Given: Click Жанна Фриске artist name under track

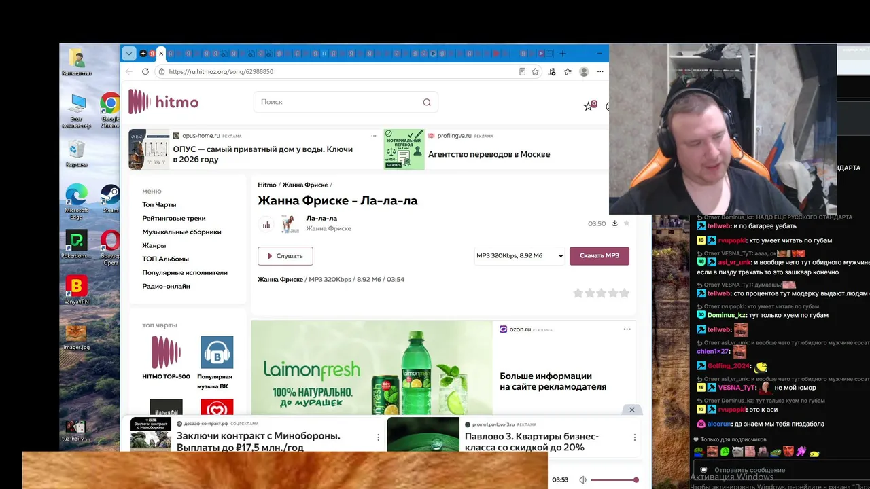Looking at the screenshot, I should click(x=329, y=229).
